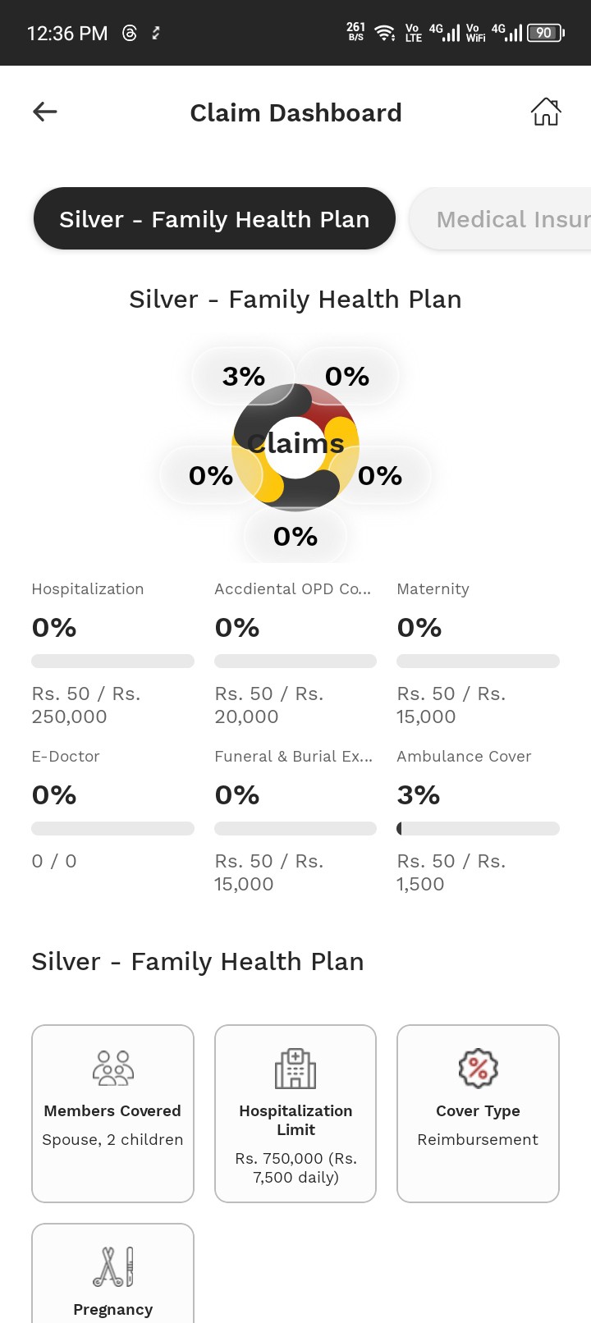Tap the Accidental OPD Cover label
The width and height of the screenshot is (591, 1323).
pyautogui.click(x=292, y=589)
